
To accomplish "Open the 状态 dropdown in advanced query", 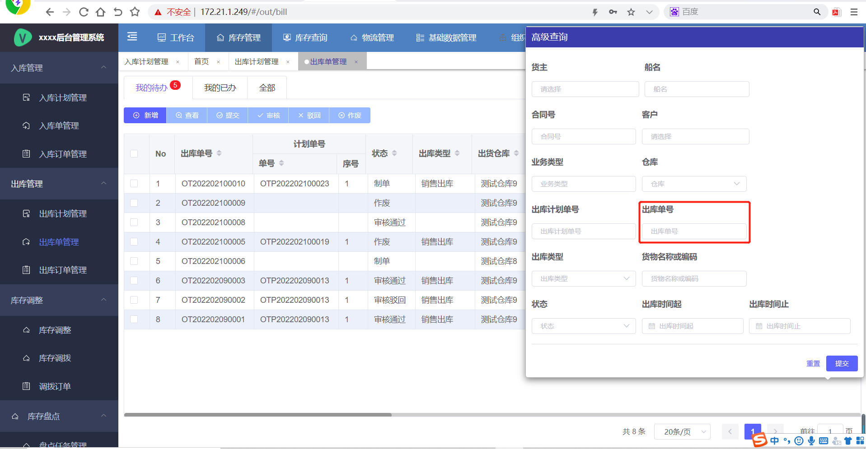I will coord(584,326).
